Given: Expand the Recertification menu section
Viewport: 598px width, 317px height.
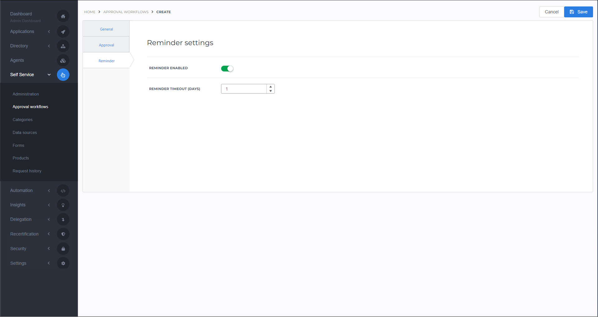Looking at the screenshot, I should (x=49, y=234).
